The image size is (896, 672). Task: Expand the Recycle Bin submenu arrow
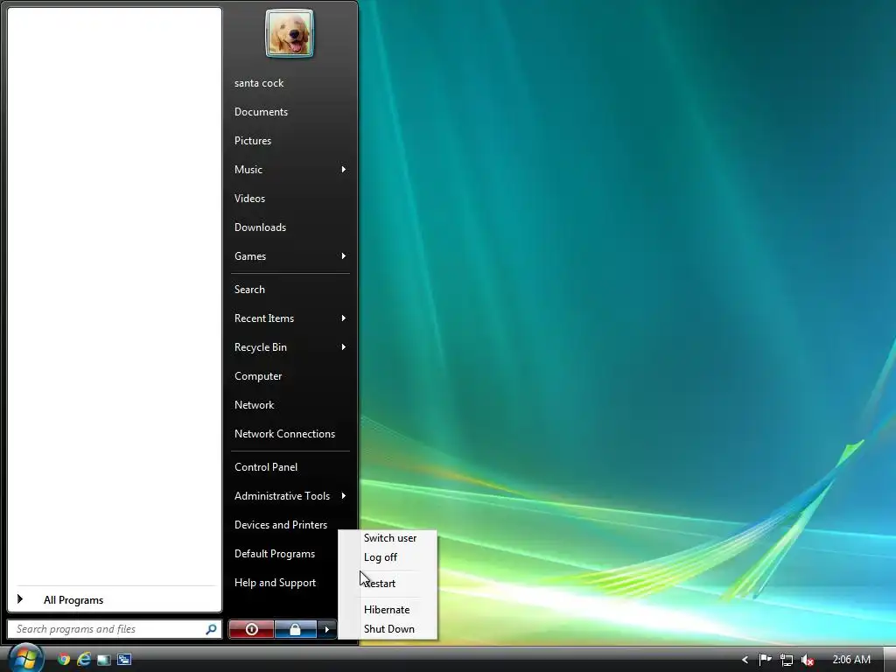[x=343, y=346]
